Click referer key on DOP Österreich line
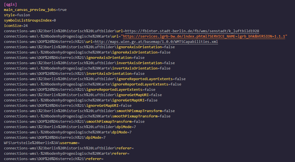The image size is (295, 162). pos(94,159)
